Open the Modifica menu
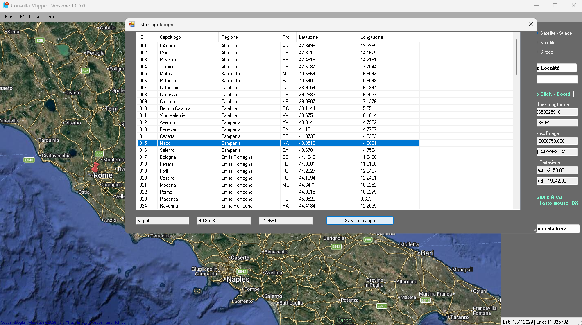582x325 pixels. click(29, 17)
